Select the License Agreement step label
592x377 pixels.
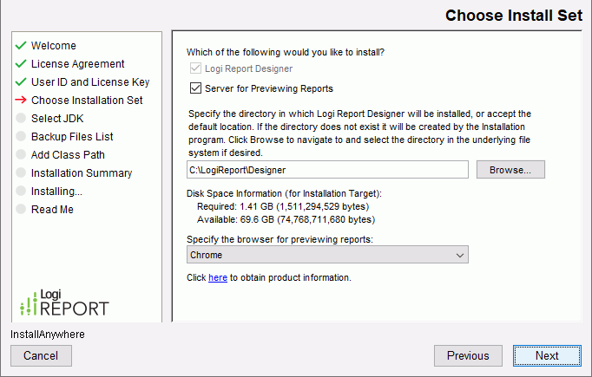tap(78, 64)
